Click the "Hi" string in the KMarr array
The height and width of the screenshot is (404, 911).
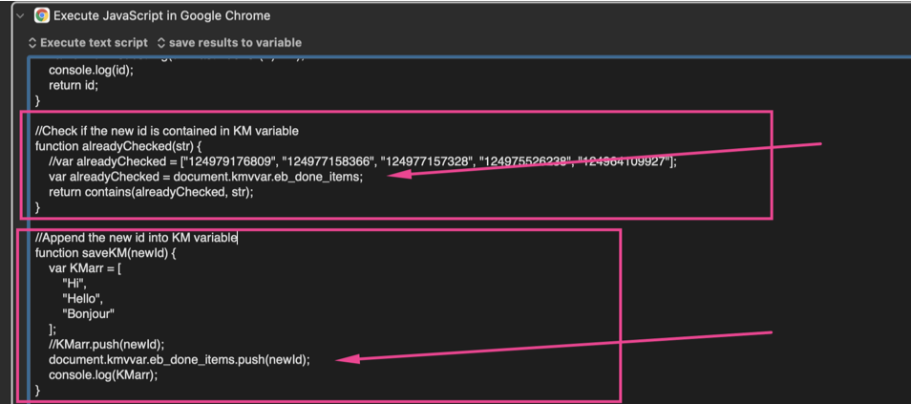coord(74,284)
